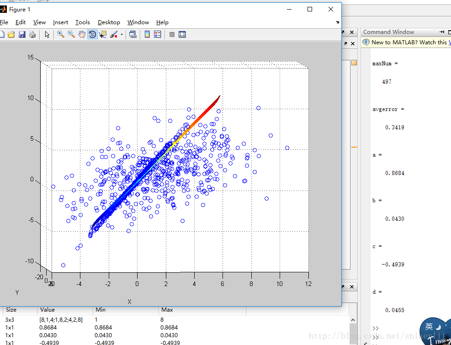This screenshot has width=451, height=345.
Task: Click the 英 input method indicator
Action: click(x=429, y=326)
